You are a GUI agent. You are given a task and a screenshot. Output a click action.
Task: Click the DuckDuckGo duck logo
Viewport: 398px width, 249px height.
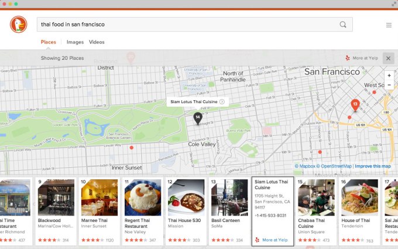(19, 25)
